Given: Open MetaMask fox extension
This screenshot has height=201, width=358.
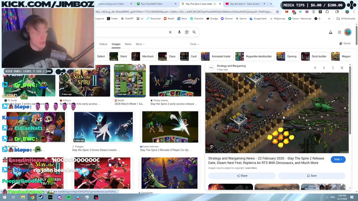Looking at the screenshot, I should point(287,12).
